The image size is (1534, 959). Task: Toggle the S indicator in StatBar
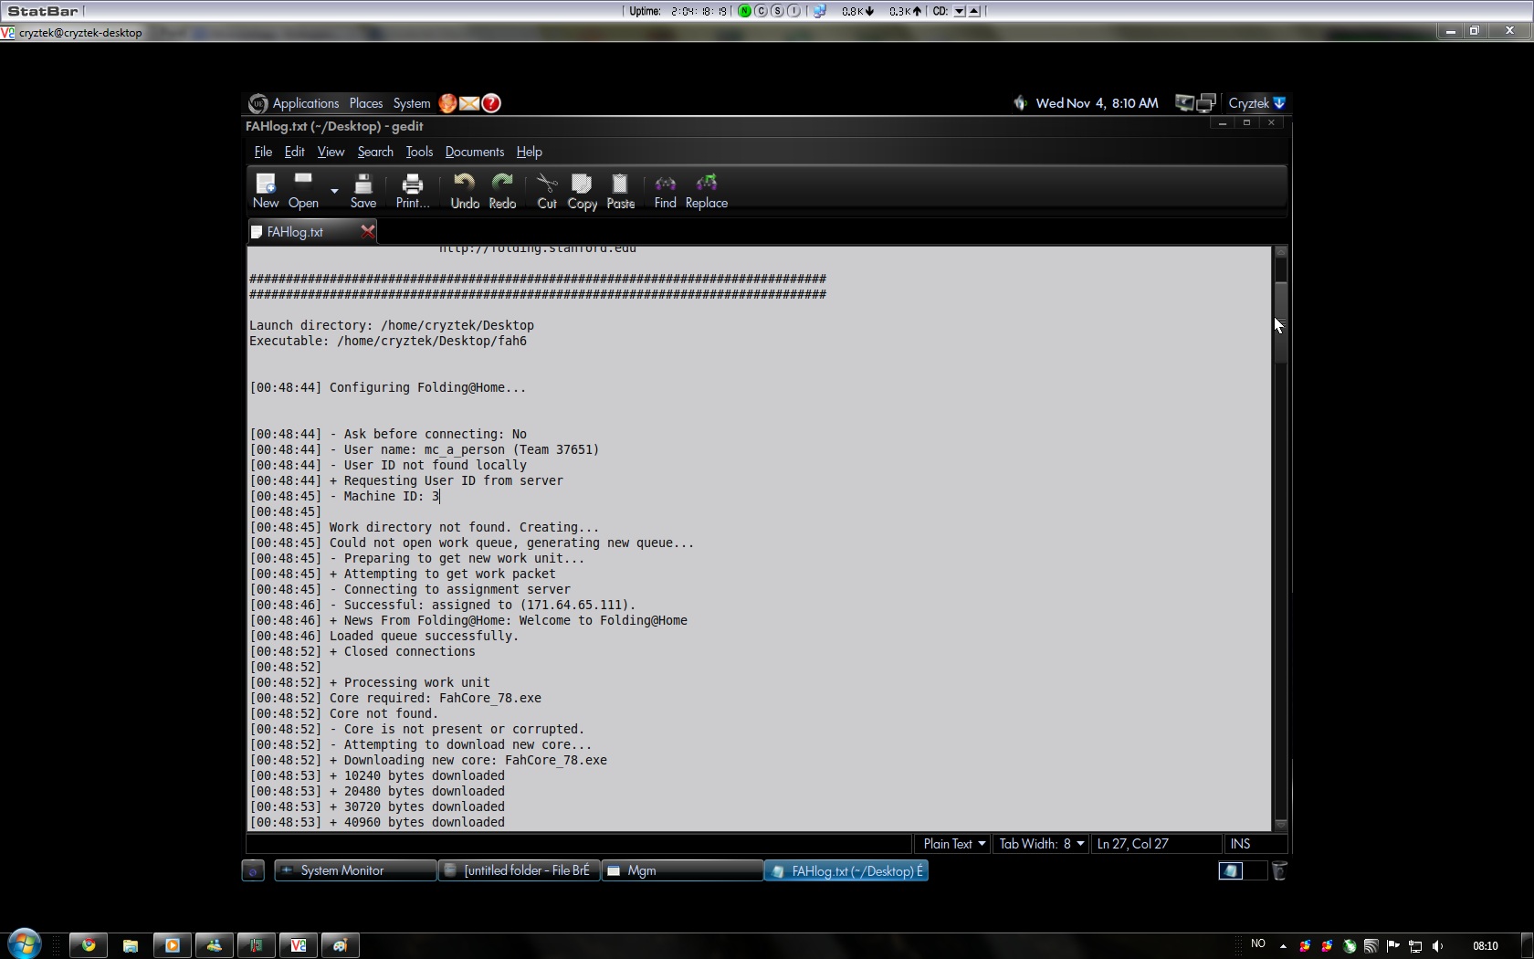[x=778, y=11]
